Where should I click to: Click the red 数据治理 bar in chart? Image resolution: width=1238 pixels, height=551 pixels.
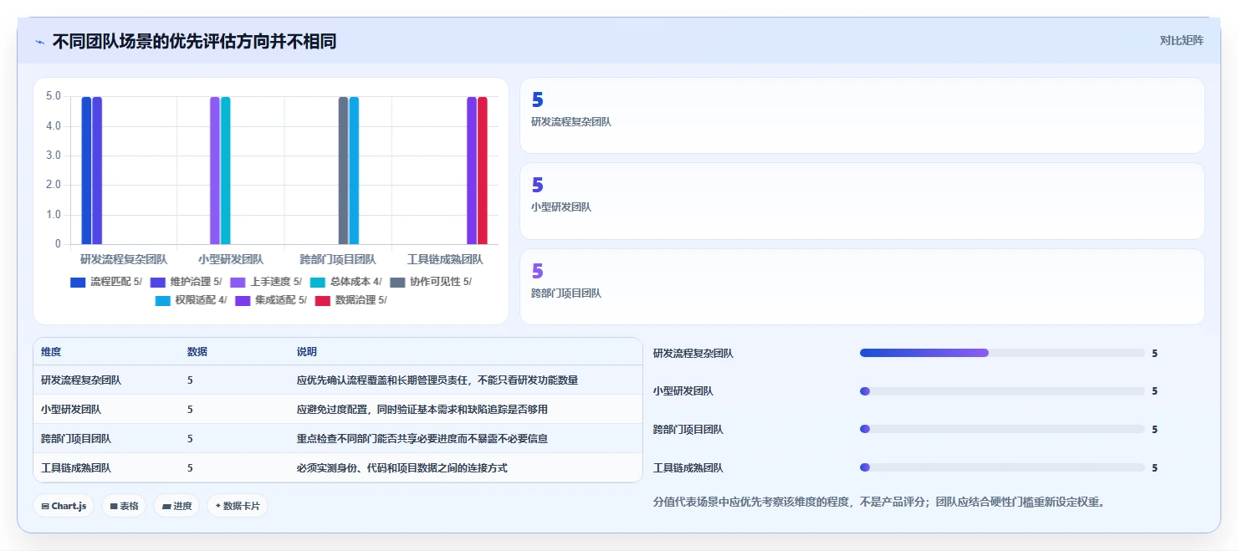(x=483, y=171)
